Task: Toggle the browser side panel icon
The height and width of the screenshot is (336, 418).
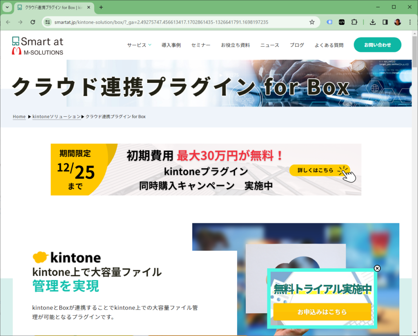Action: coord(385,22)
